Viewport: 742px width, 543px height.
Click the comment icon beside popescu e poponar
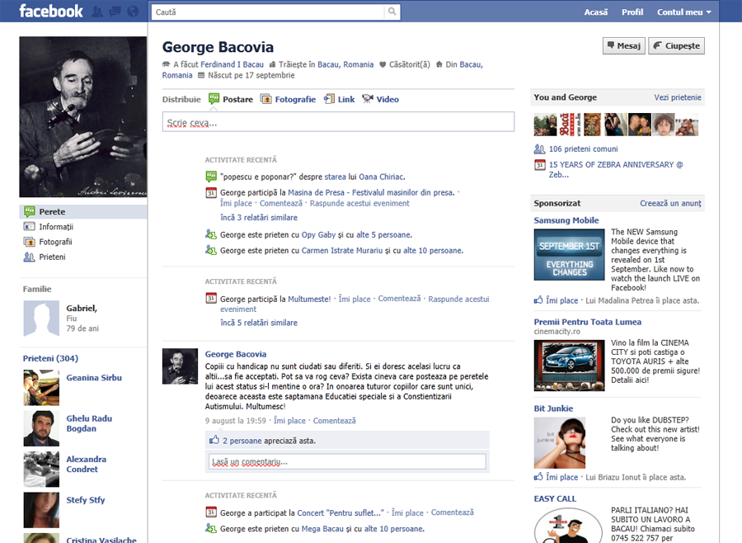[x=211, y=177]
